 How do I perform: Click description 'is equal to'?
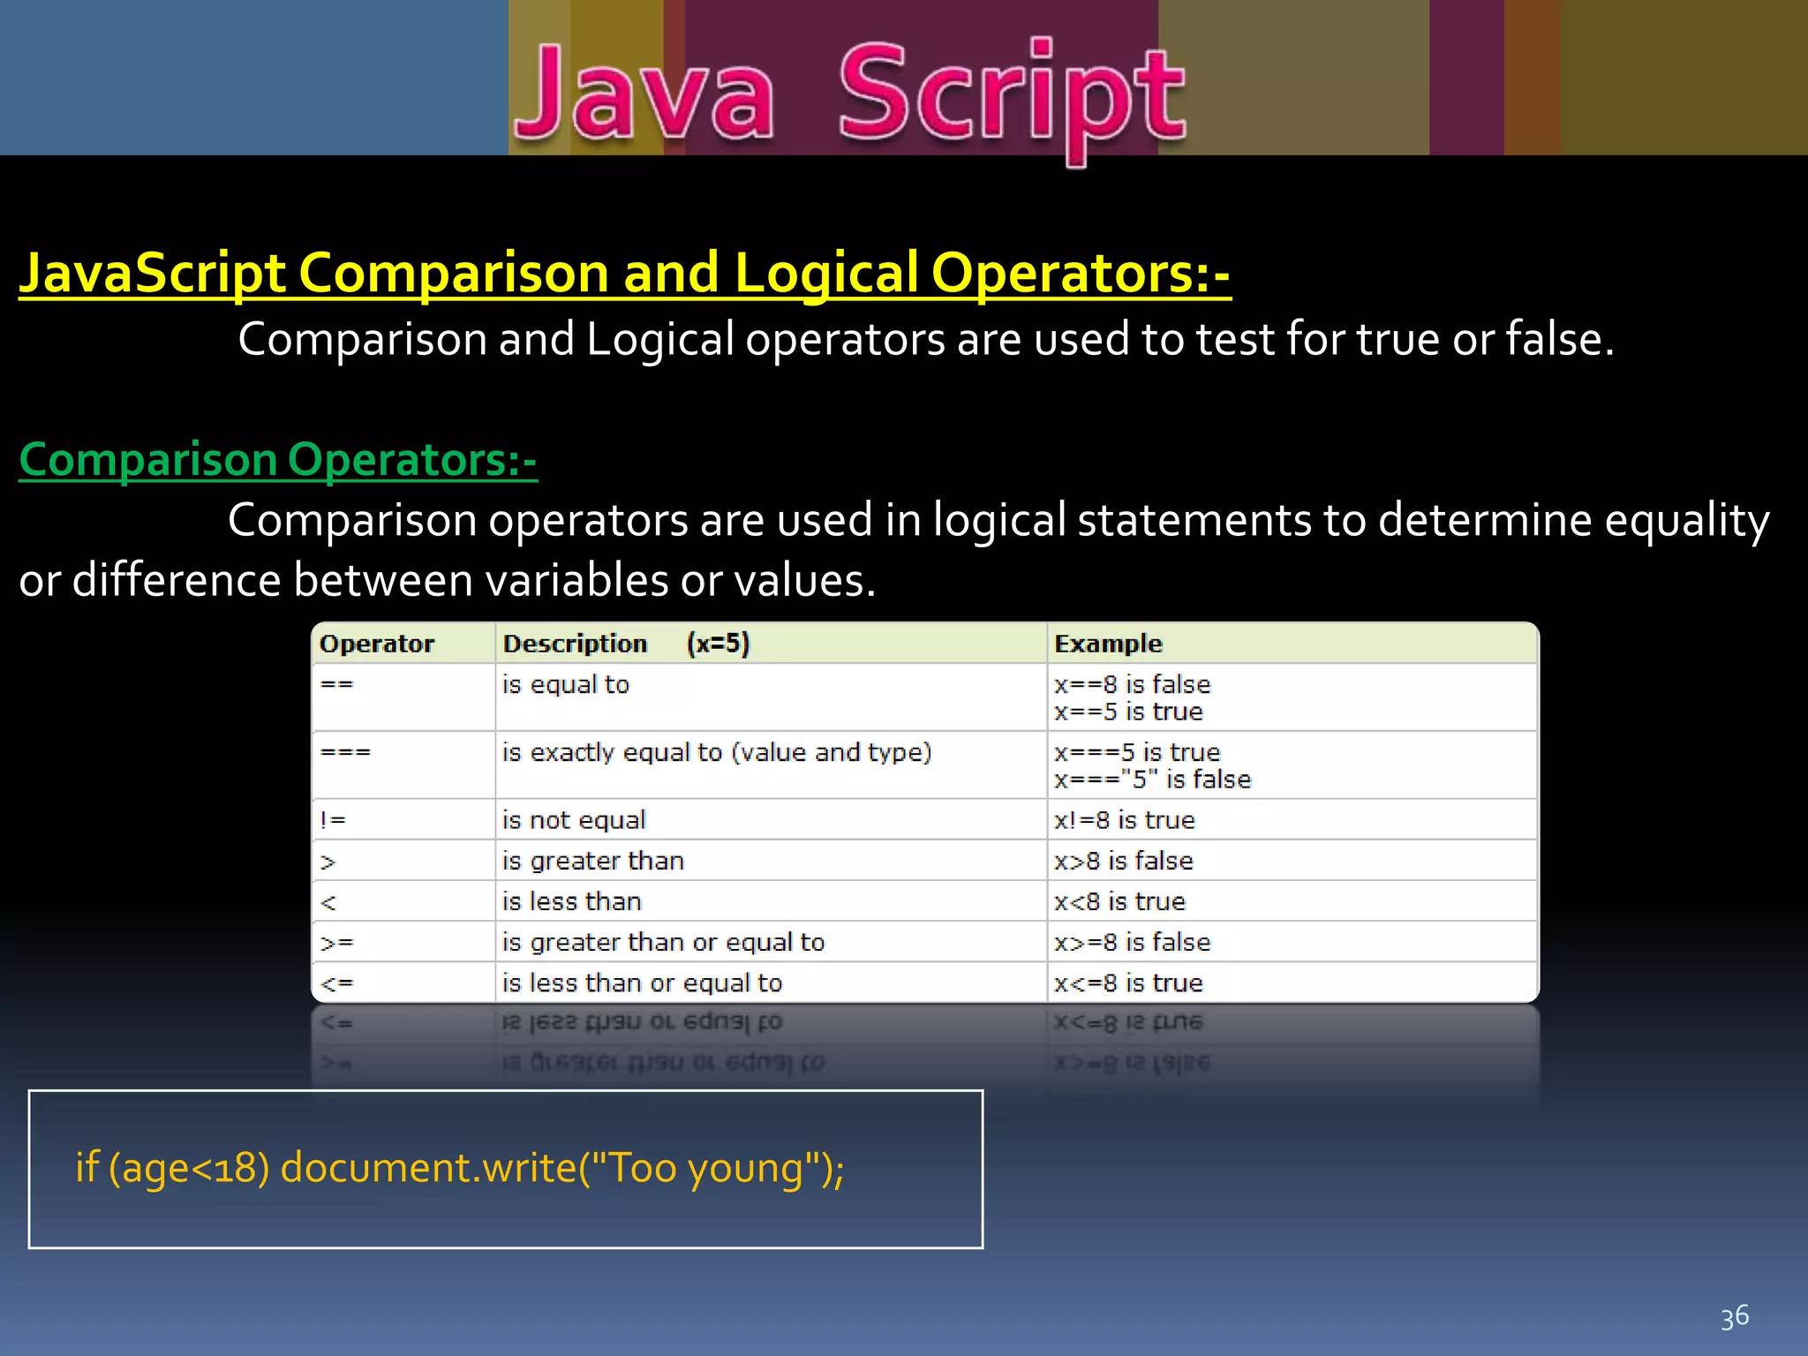point(566,684)
